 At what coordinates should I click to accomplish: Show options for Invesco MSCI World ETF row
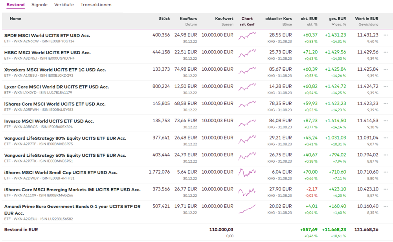(386, 121)
